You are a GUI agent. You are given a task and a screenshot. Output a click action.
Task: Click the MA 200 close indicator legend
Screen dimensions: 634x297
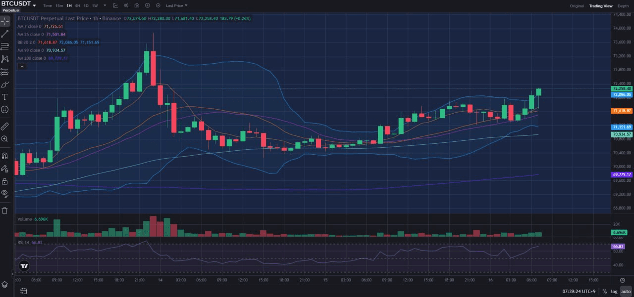tap(43, 58)
